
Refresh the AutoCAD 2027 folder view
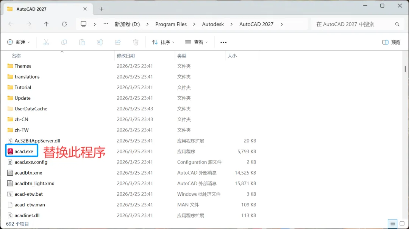pos(64,24)
